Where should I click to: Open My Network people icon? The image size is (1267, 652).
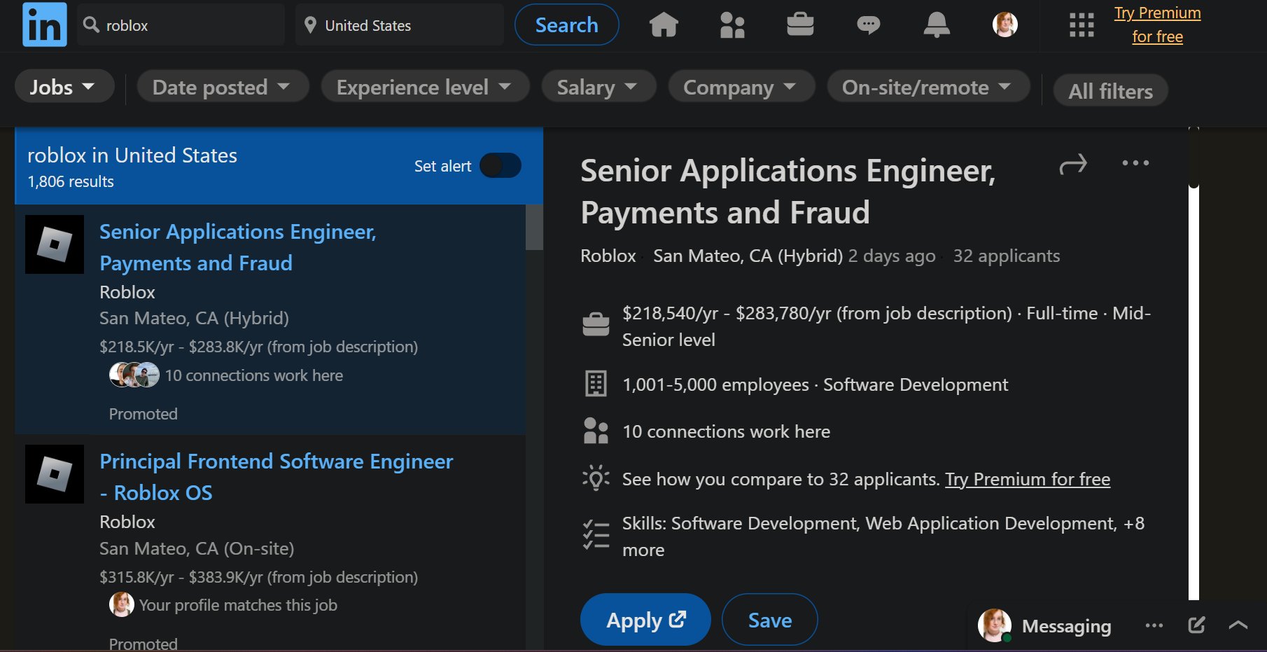tap(732, 25)
